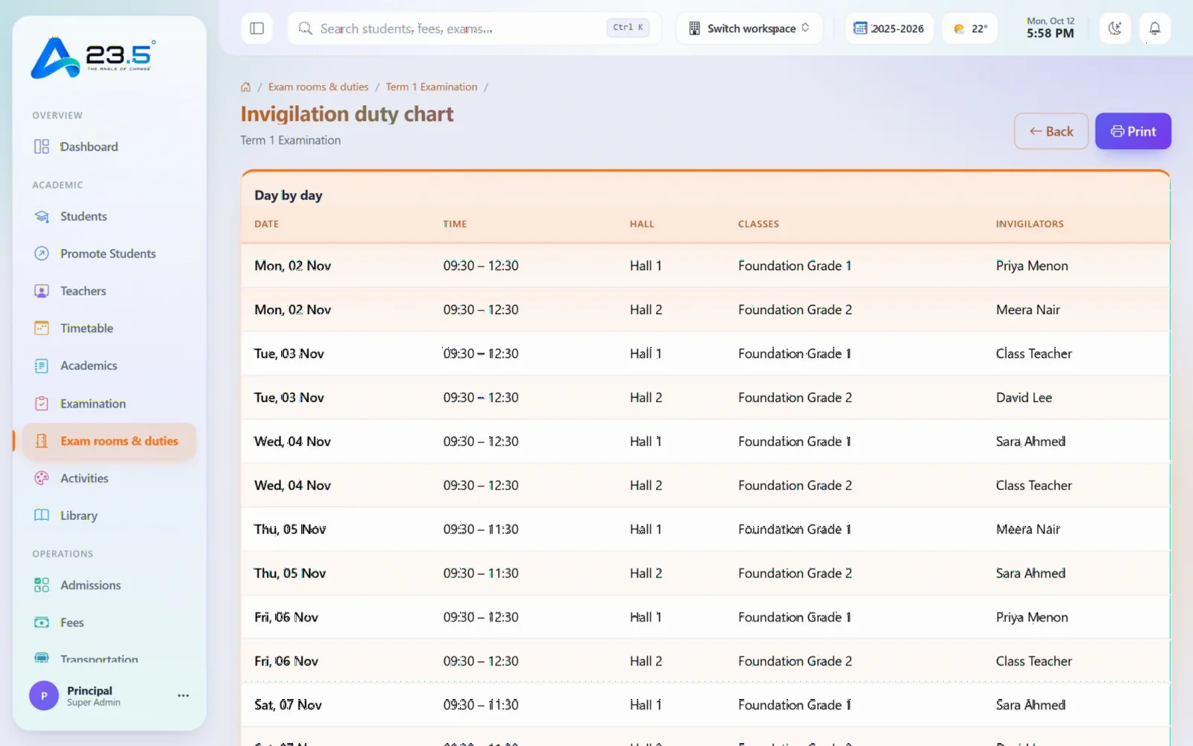Click the 23.5 logo

pyautogui.click(x=93, y=58)
